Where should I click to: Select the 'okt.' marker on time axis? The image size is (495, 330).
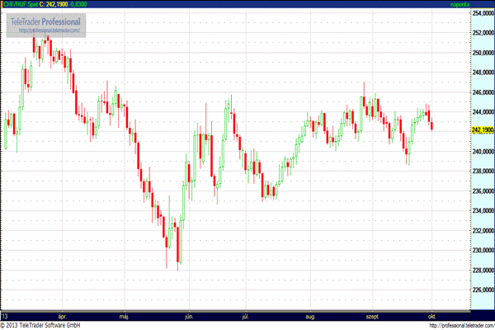pos(434,315)
